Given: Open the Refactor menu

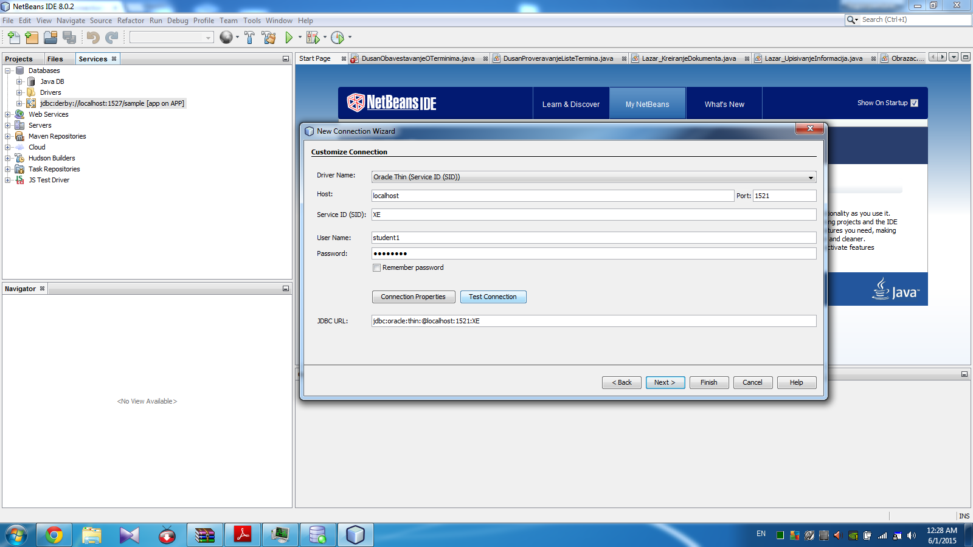Looking at the screenshot, I should 131,21.
